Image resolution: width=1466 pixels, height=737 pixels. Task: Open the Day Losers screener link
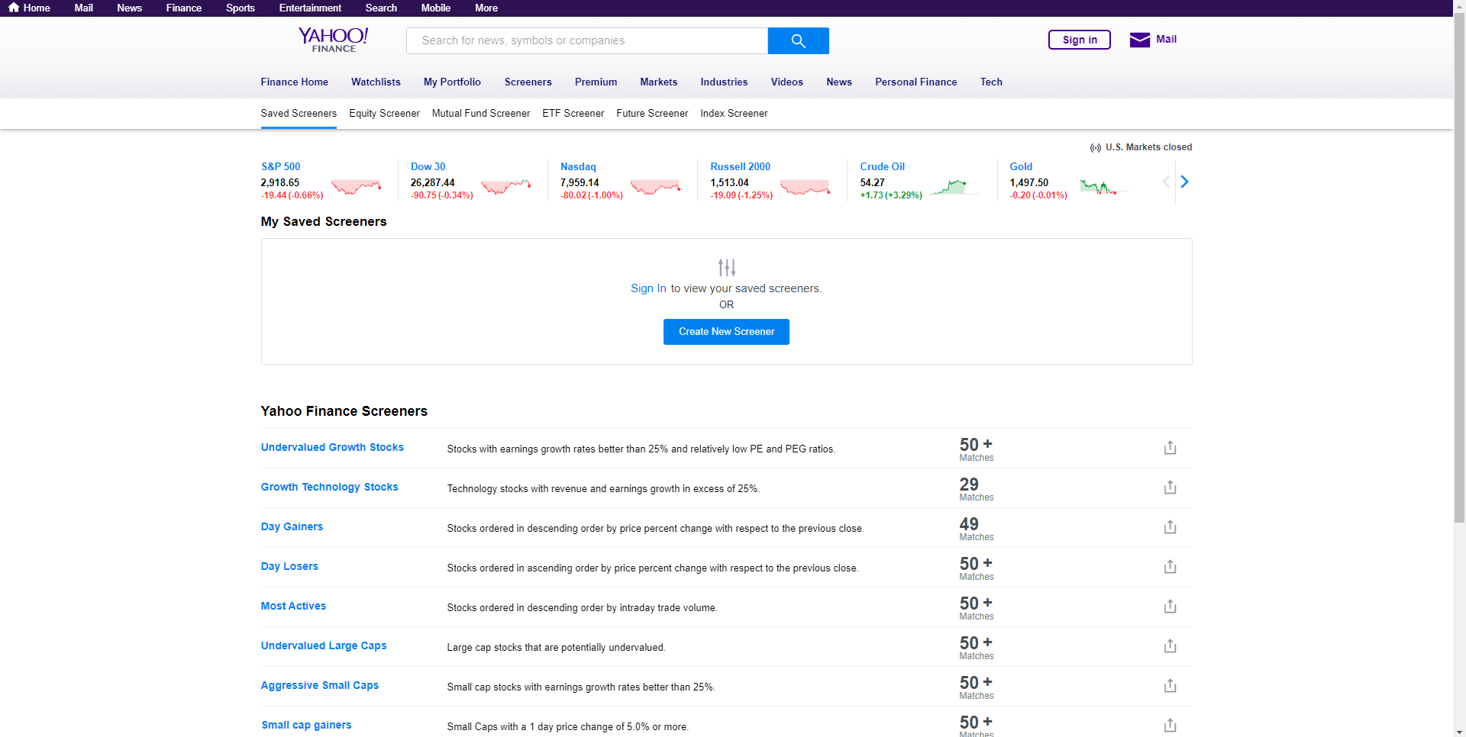pos(289,566)
